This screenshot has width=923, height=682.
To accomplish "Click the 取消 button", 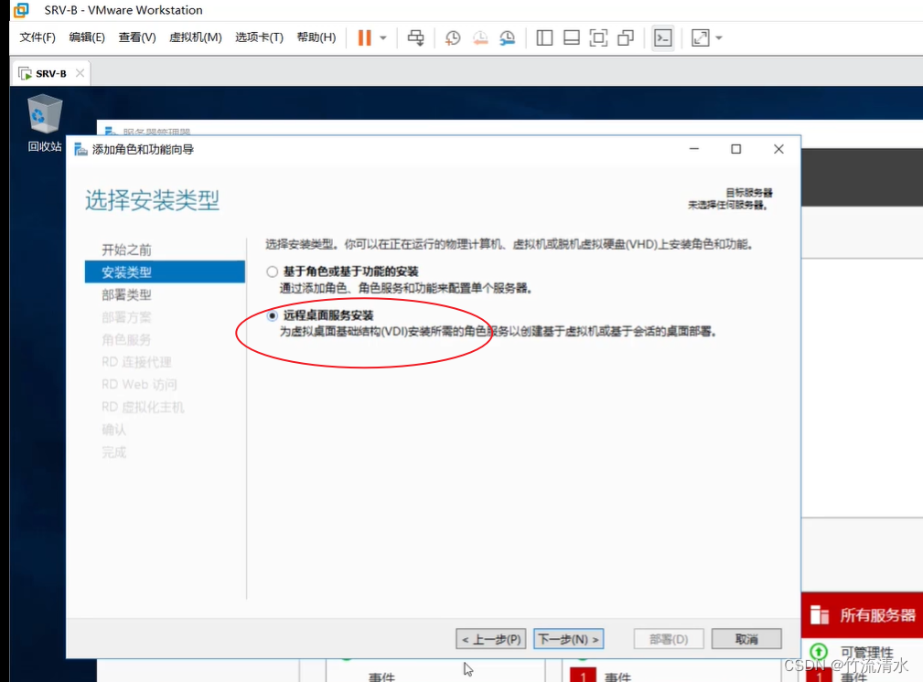I will tap(746, 639).
